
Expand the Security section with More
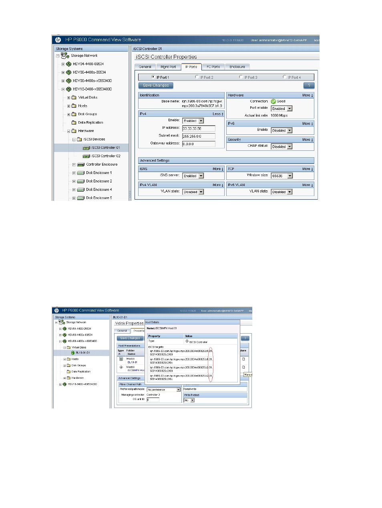(x=308, y=140)
